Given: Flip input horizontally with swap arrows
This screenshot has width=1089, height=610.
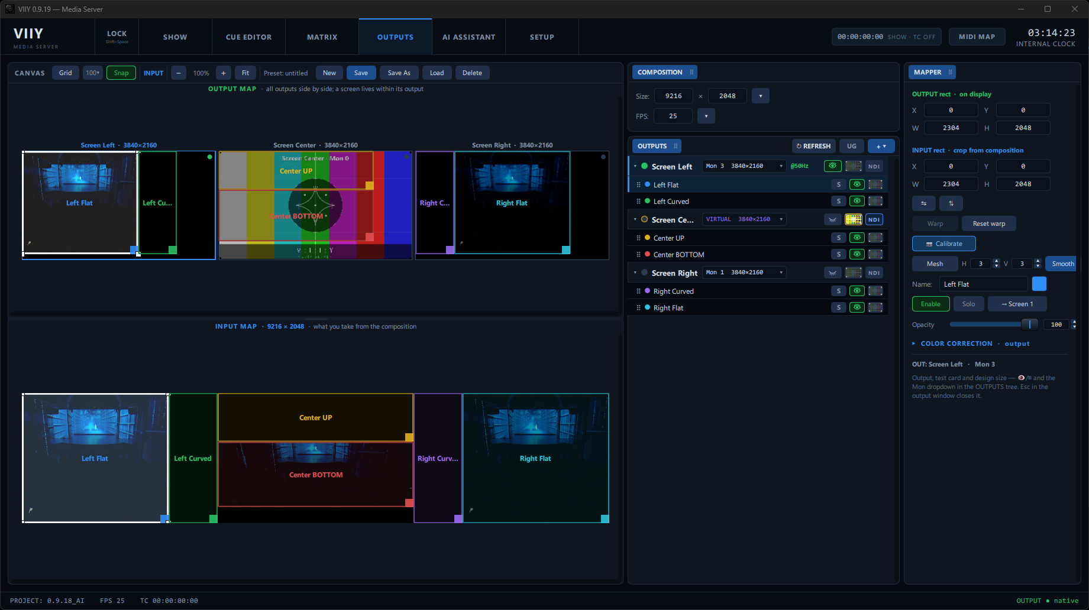Looking at the screenshot, I should pos(923,203).
